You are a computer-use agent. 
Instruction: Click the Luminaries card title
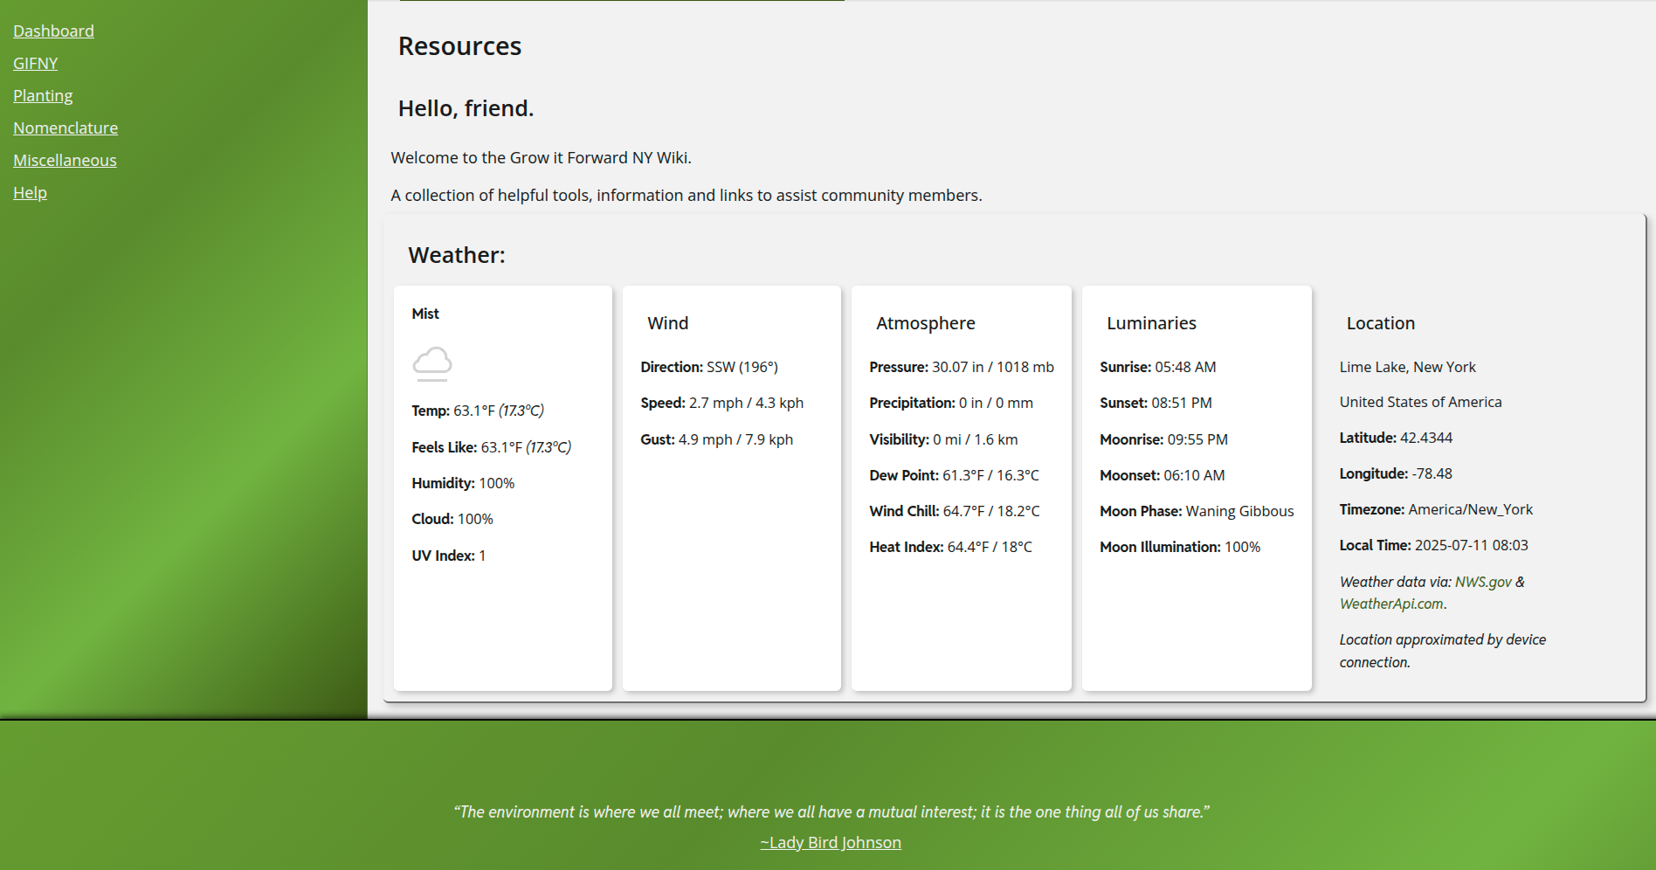pyautogui.click(x=1151, y=323)
